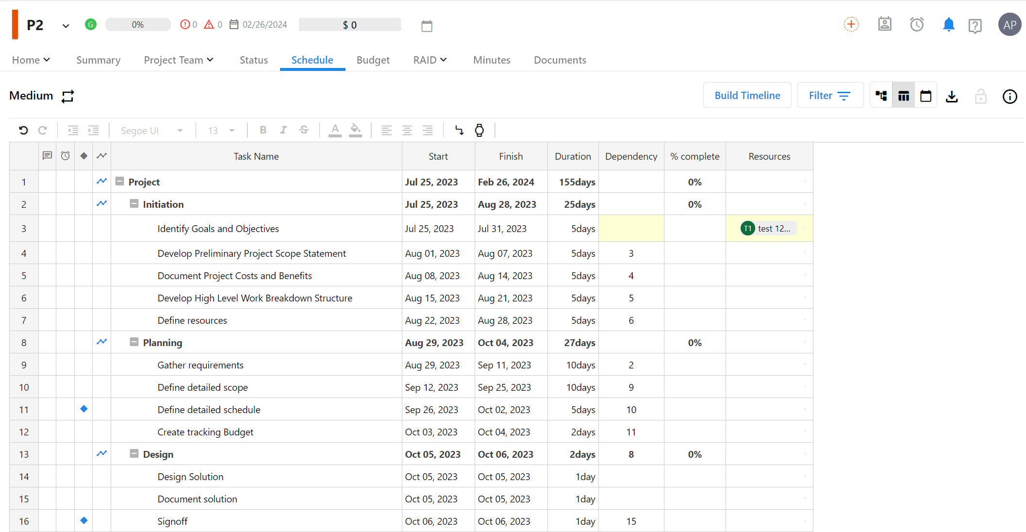Image resolution: width=1026 pixels, height=532 pixels.
Task: Outdent the selected task
Action: pos(73,130)
